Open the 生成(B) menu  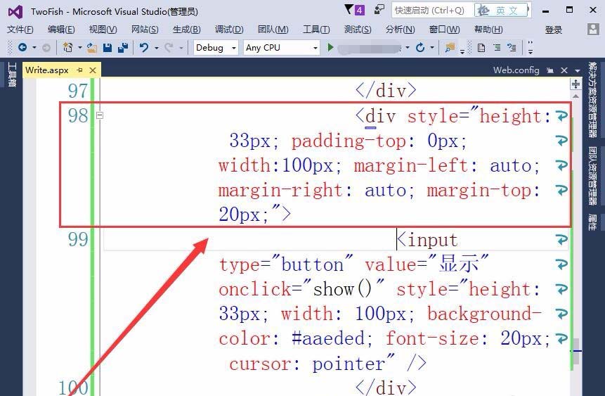pyautogui.click(x=186, y=30)
